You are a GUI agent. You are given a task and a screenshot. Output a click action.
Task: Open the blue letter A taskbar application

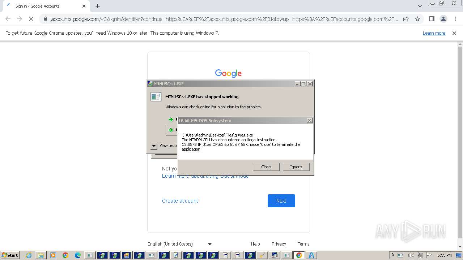(311, 255)
